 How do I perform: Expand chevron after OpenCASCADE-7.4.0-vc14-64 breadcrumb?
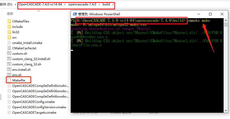(65, 5)
